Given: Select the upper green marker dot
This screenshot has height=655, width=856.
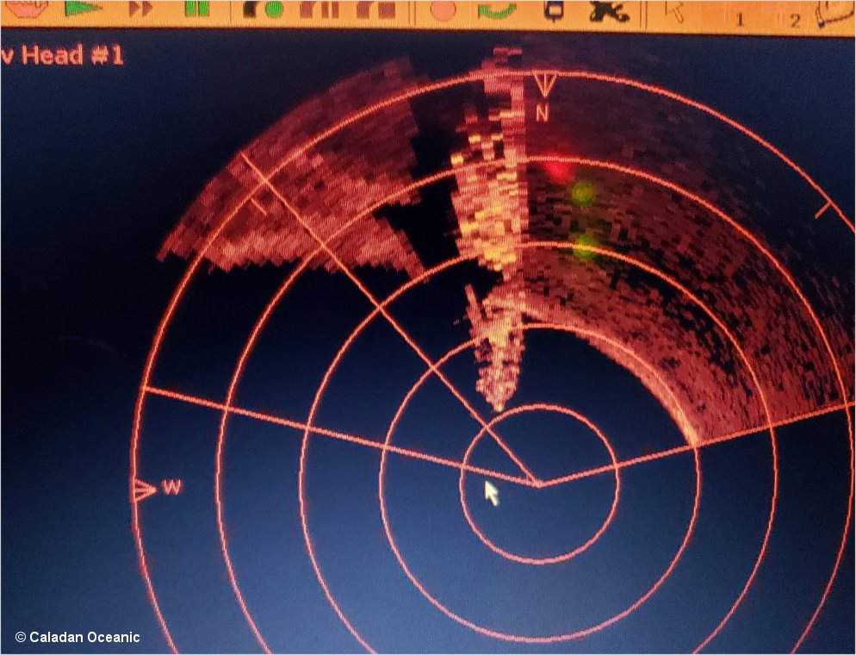Looking at the screenshot, I should pyautogui.click(x=583, y=193).
